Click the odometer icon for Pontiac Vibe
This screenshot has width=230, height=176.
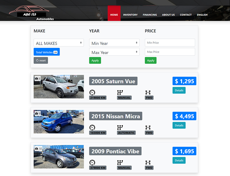(x=92, y=162)
